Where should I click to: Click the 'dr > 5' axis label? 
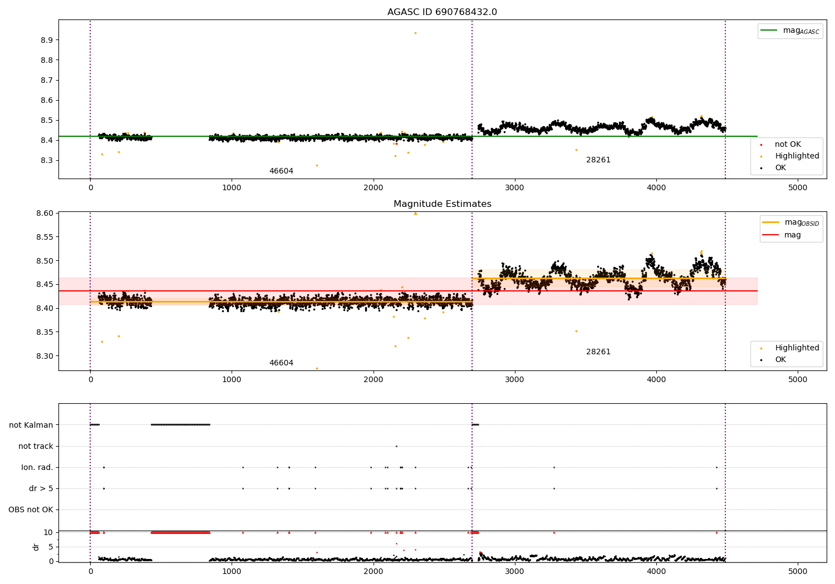[41, 489]
